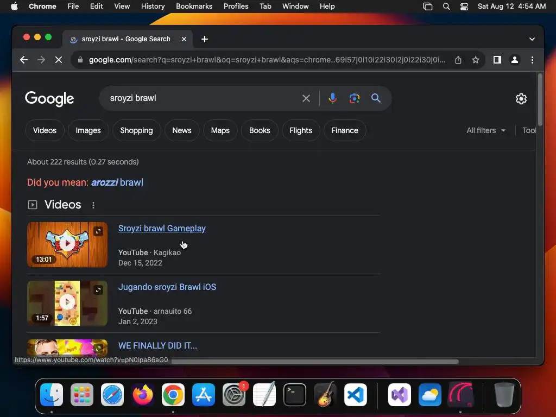Open the Chrome profile avatar icon
Screen dimensions: 556x417
point(515,60)
